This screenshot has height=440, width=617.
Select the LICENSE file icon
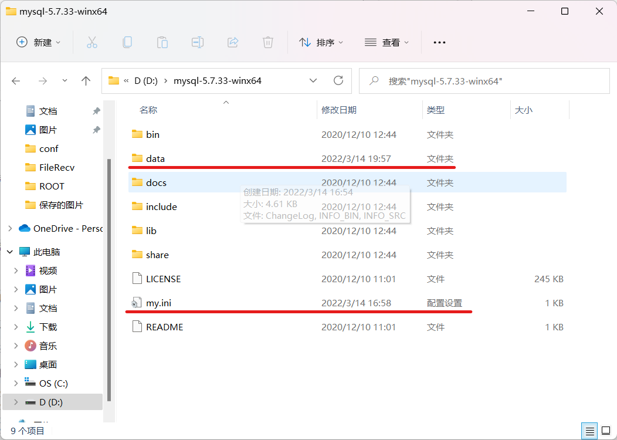point(137,278)
